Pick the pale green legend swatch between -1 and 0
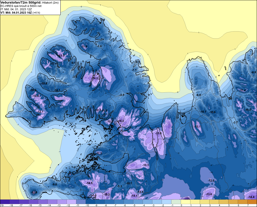 [176, 202]
